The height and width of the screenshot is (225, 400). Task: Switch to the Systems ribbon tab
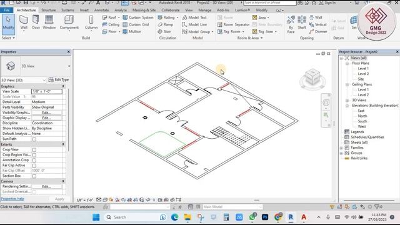coord(67,10)
